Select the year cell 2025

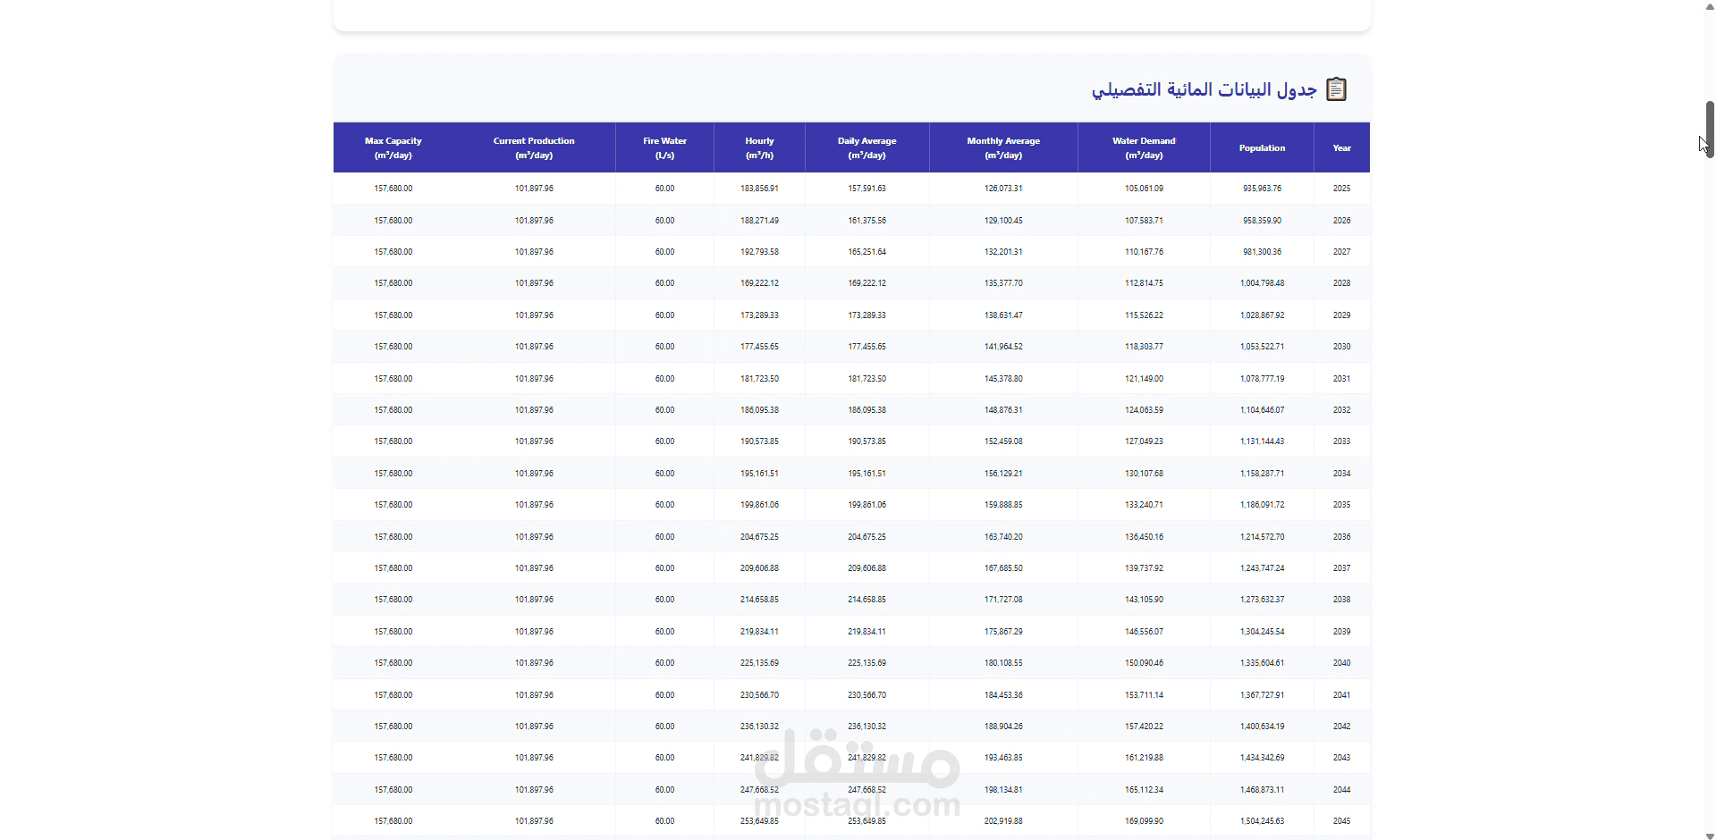pos(1341,189)
